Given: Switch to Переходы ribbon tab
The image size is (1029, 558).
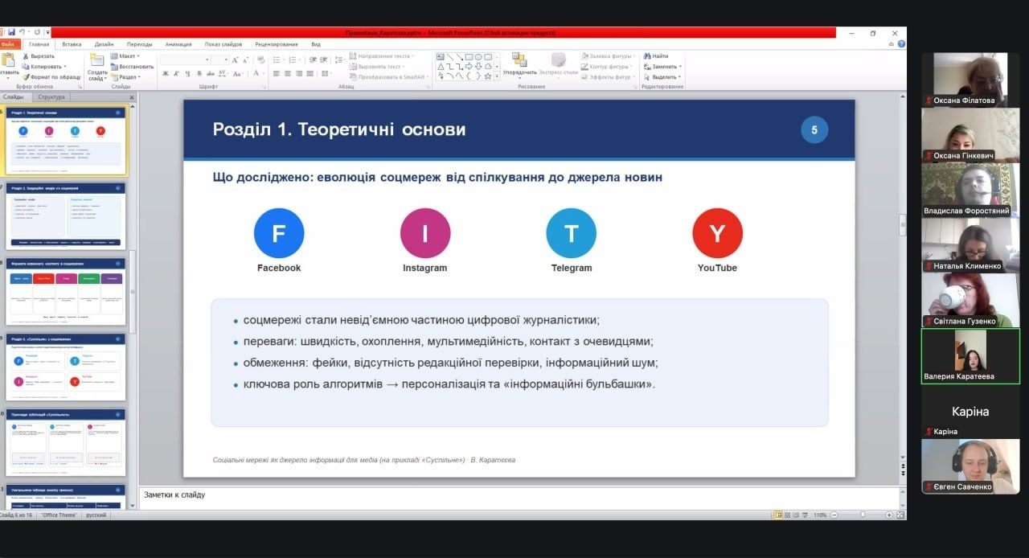Looking at the screenshot, I should [139, 44].
